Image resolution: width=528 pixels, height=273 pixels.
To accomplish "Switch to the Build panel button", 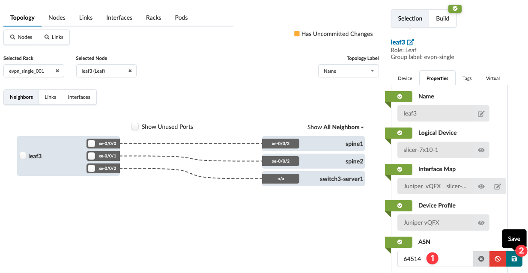I will [442, 18].
